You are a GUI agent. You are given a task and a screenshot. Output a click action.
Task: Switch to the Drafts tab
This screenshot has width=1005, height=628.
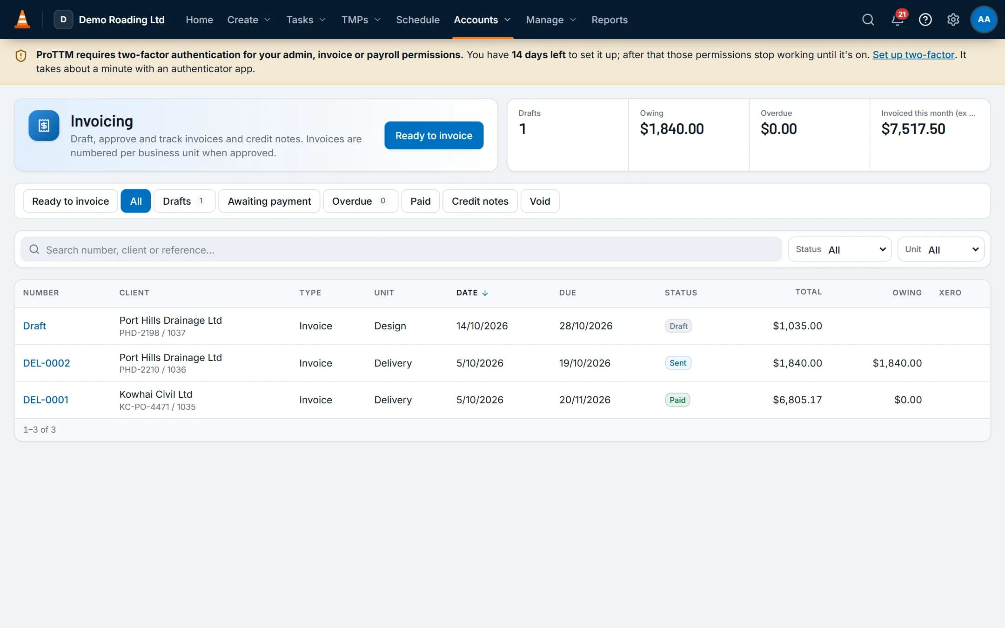pos(184,201)
